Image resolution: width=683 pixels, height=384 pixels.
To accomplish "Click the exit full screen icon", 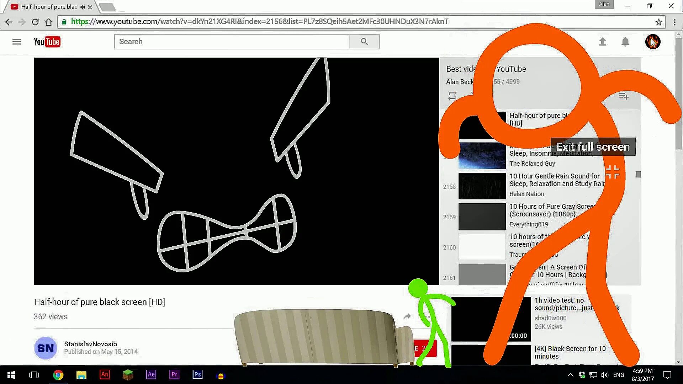I will [x=612, y=172].
